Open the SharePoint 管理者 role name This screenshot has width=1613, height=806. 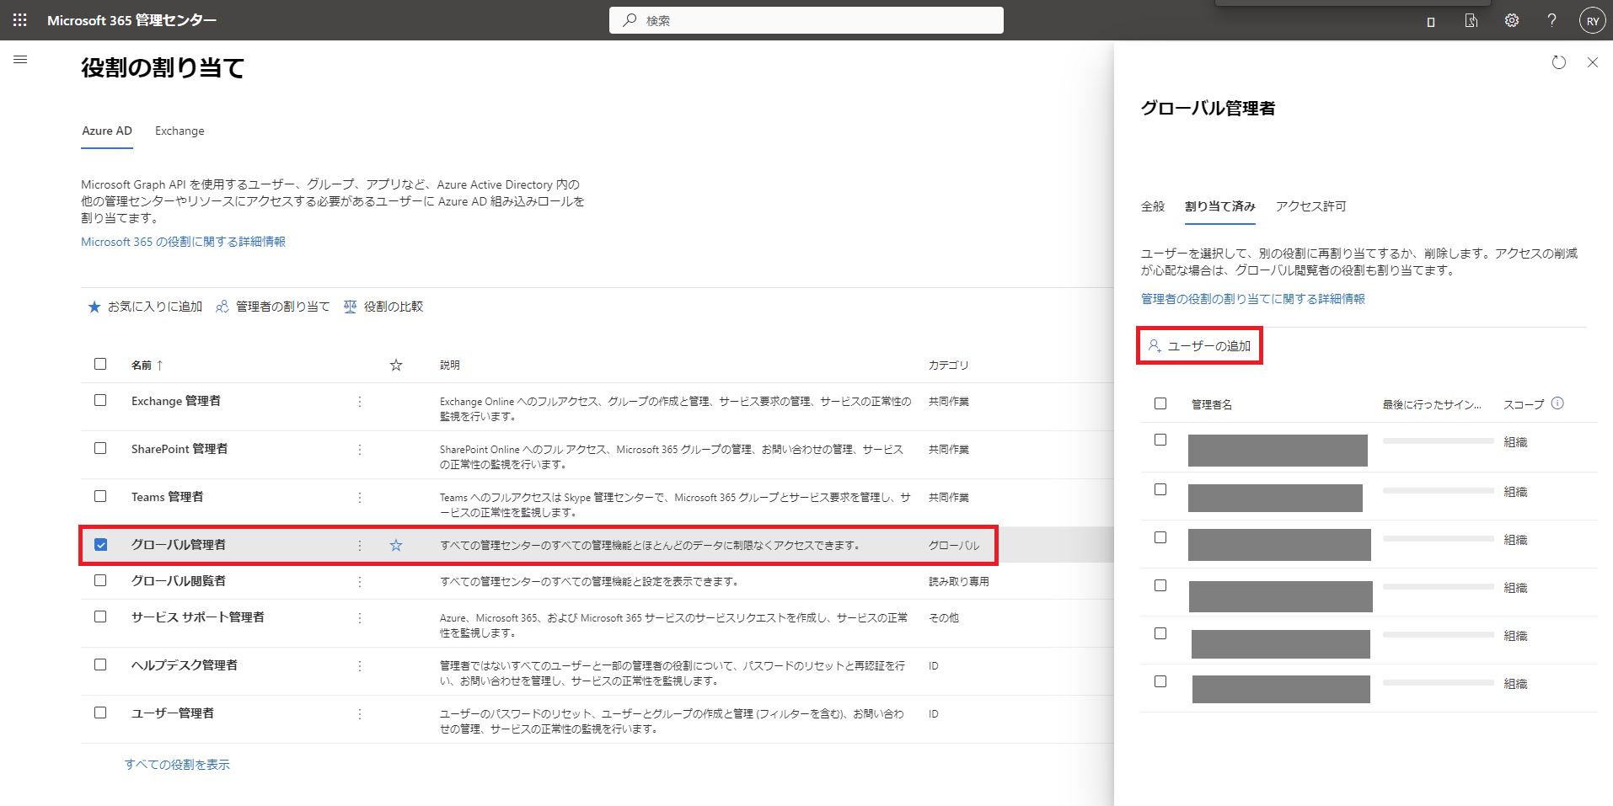point(180,449)
